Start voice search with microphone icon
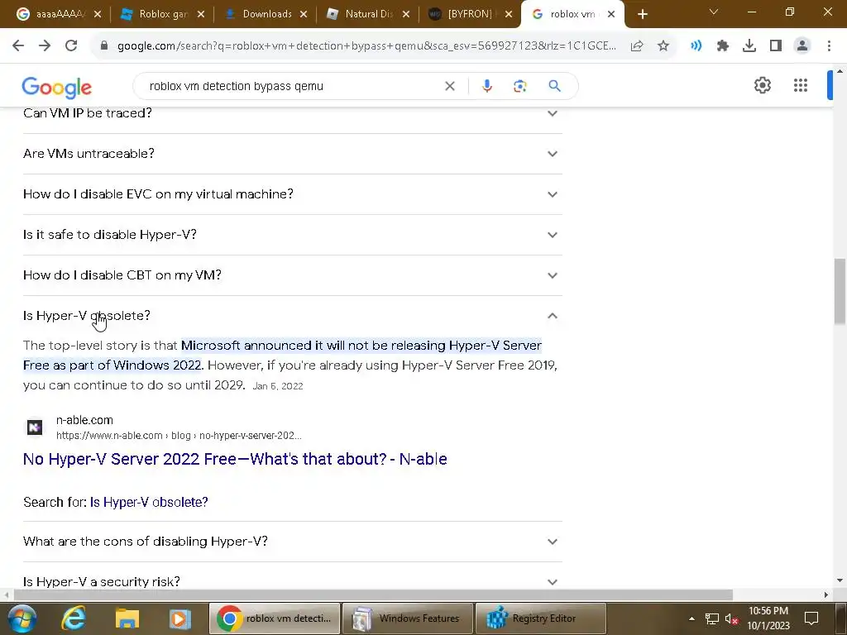The width and height of the screenshot is (847, 635). coord(486,86)
